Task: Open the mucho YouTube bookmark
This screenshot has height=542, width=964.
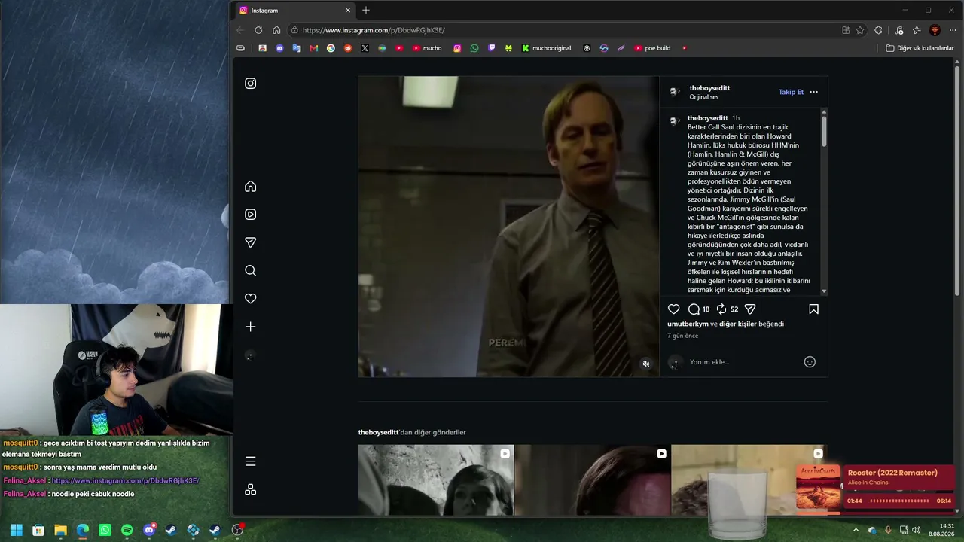Action: tap(426, 48)
